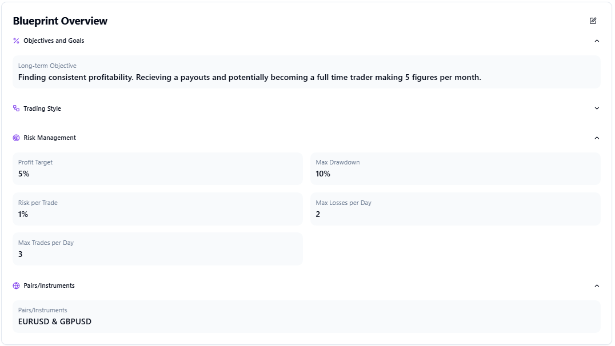The width and height of the screenshot is (615, 346).
Task: Click the Pairs/Instruments section header label
Action: tap(49, 286)
